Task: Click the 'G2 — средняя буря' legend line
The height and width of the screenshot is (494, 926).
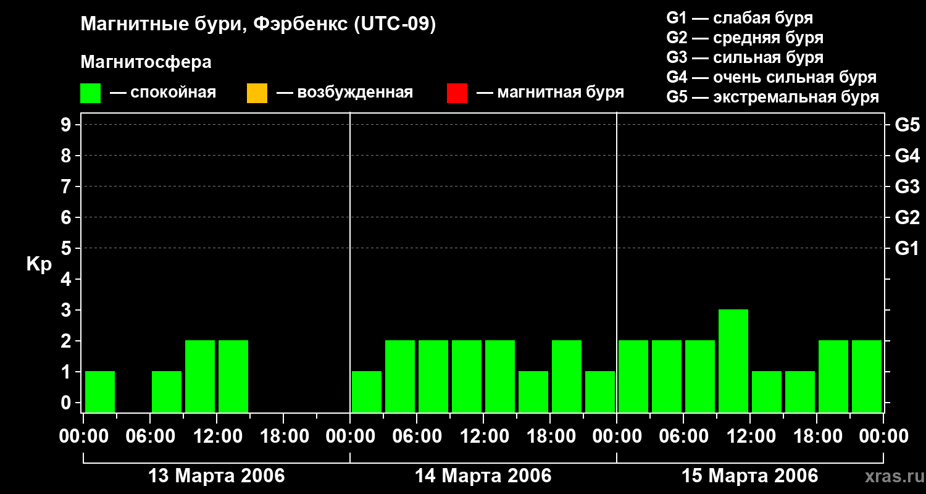Action: point(745,38)
